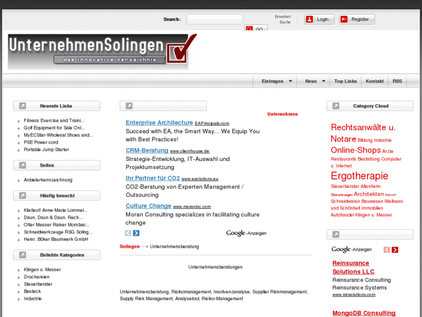Open www.rsl-solutions.com ad URL
This screenshot has height=317, width=422.
(x=354, y=295)
